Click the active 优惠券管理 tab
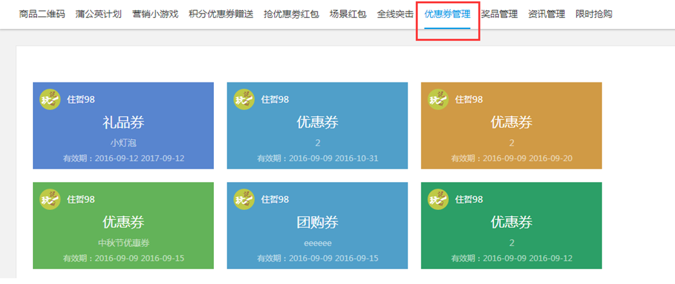Image resolution: width=675 pixels, height=284 pixels. (447, 14)
